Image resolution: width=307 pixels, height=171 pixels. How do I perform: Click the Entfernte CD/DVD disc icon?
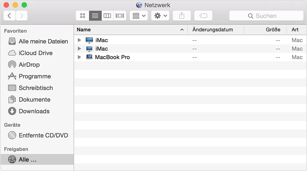[x=12, y=135]
